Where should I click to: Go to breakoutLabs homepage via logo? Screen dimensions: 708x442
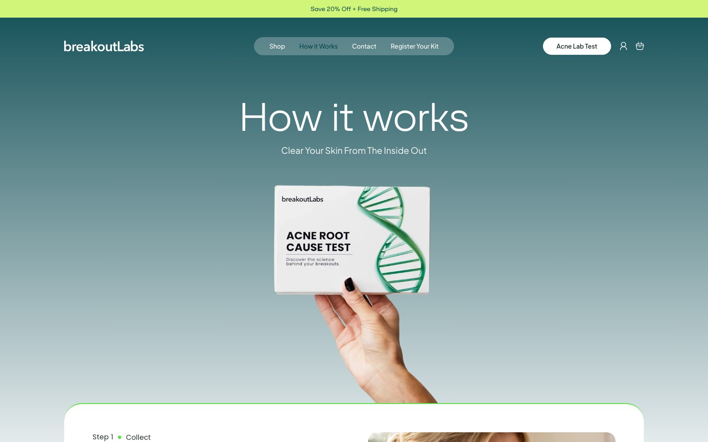pos(104,46)
